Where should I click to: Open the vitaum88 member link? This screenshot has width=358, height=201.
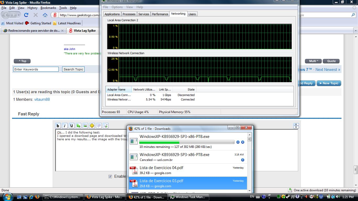click(42, 99)
